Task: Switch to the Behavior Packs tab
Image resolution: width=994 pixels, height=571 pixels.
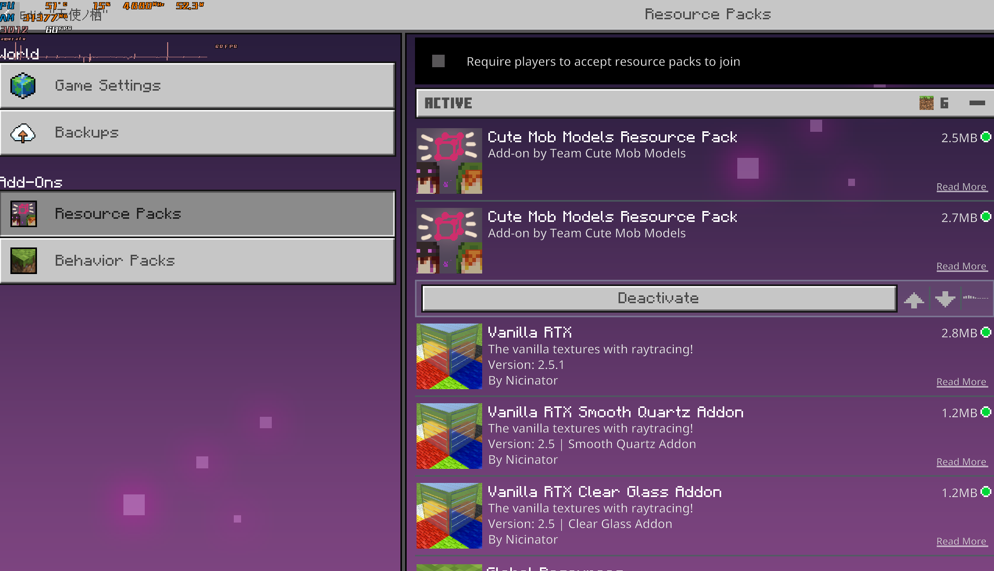Action: [x=197, y=260]
